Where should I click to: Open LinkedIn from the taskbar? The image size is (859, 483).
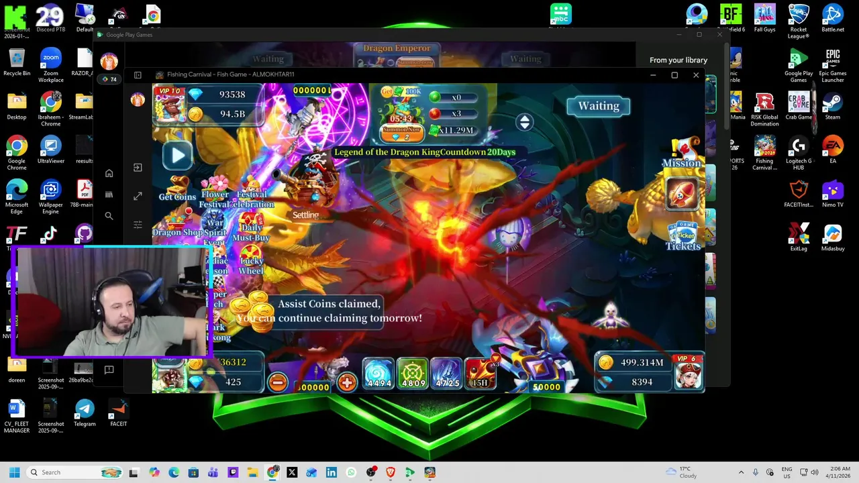(332, 472)
